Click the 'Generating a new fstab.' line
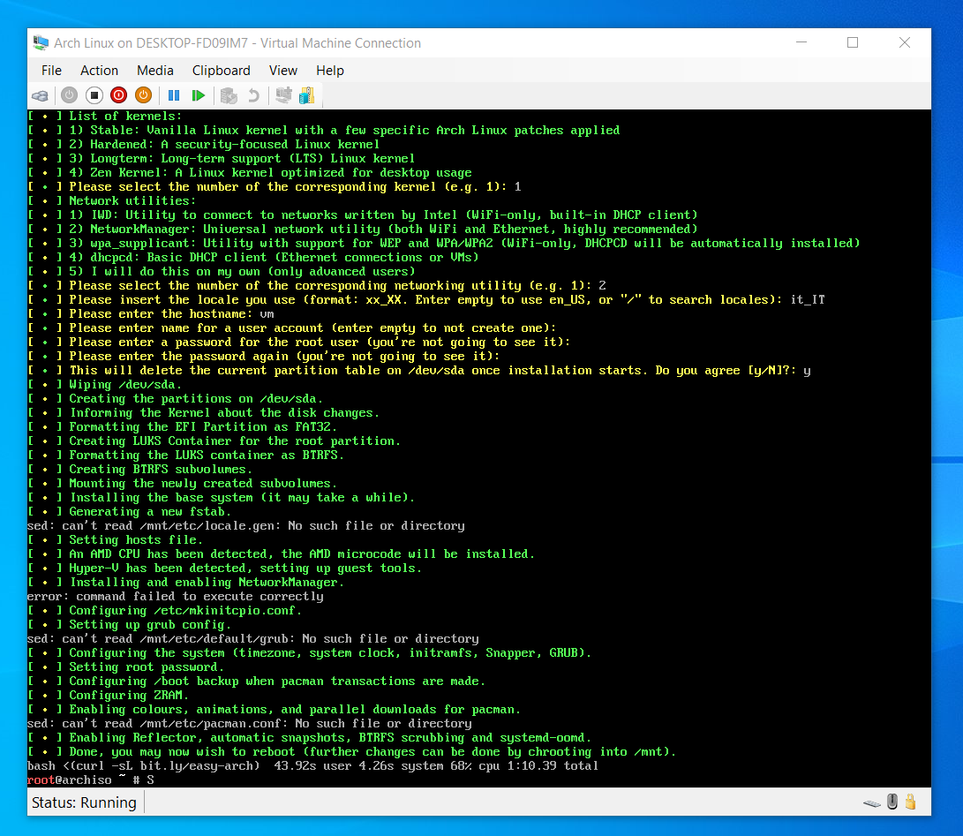963x836 pixels. click(x=129, y=512)
